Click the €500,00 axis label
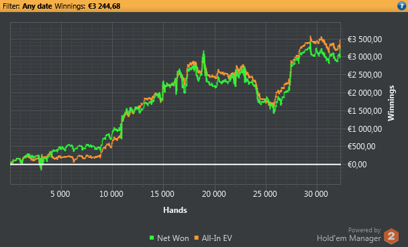Image resolution: width=408 pixels, height=247 pixels. click(x=361, y=147)
